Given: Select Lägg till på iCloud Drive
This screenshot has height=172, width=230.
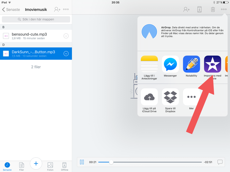Looking at the screenshot, I should pyautogui.click(x=149, y=97).
